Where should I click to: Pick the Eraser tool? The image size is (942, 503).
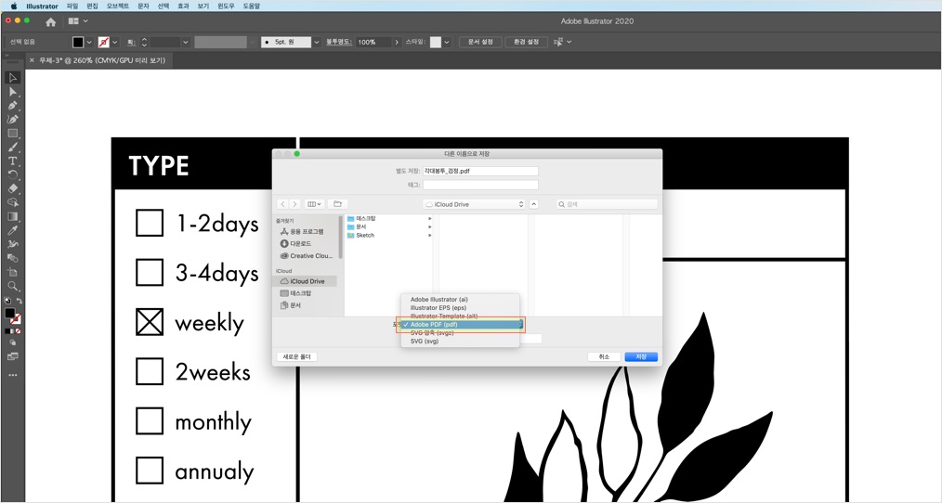pos(13,188)
